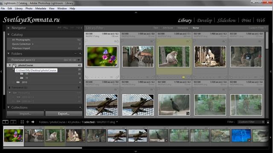273x153 pixels.
Task: Add new collection with plus icon
Action: click(x=80, y=108)
